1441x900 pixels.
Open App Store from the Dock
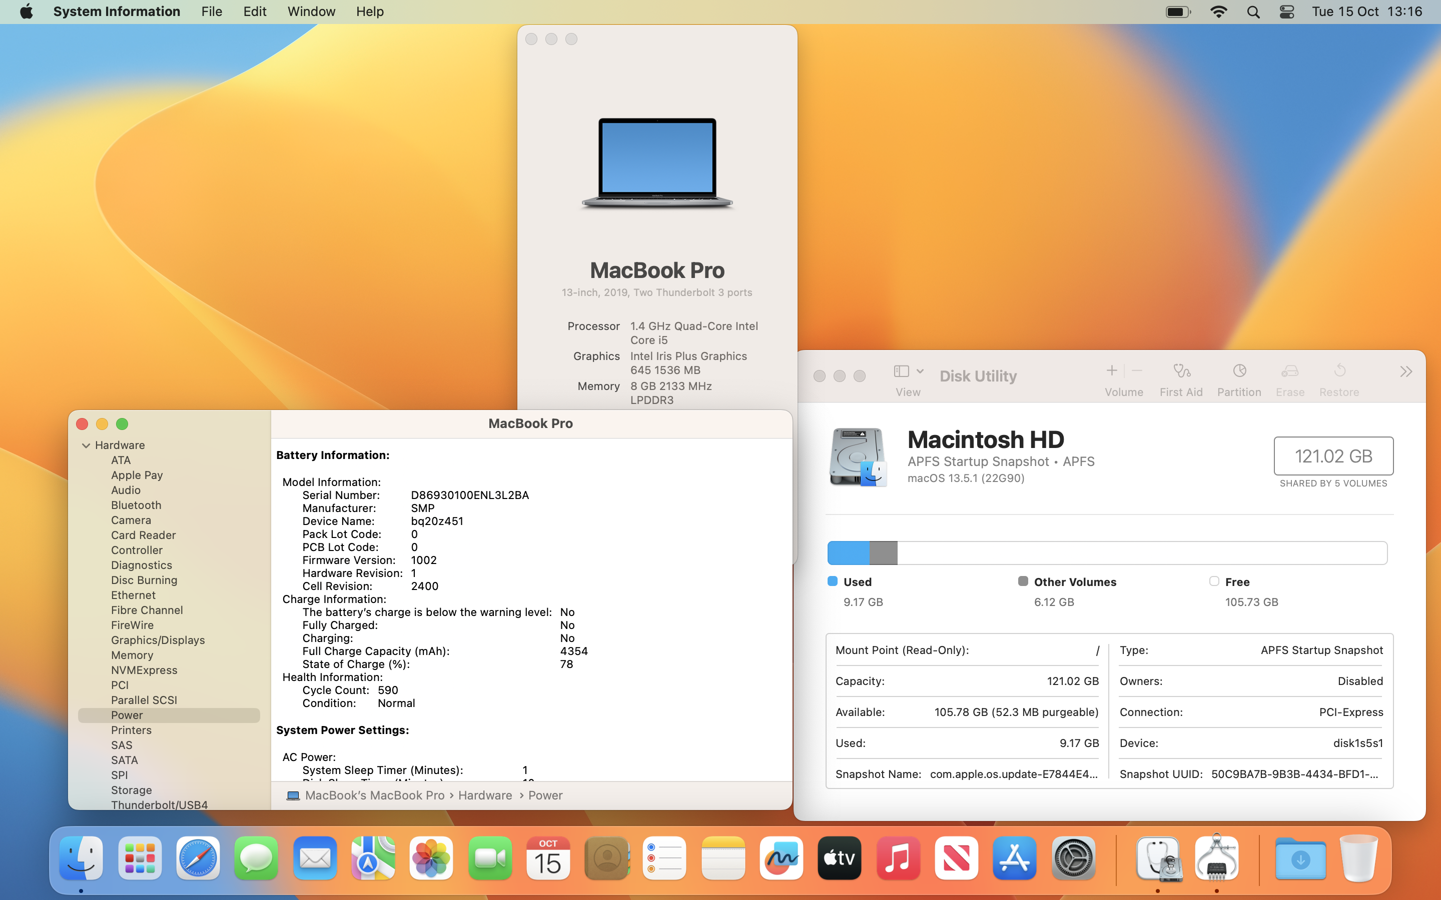pyautogui.click(x=1015, y=857)
